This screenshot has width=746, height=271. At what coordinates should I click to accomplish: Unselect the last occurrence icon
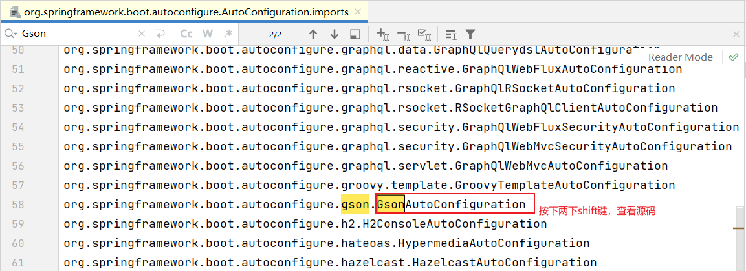[x=403, y=34]
